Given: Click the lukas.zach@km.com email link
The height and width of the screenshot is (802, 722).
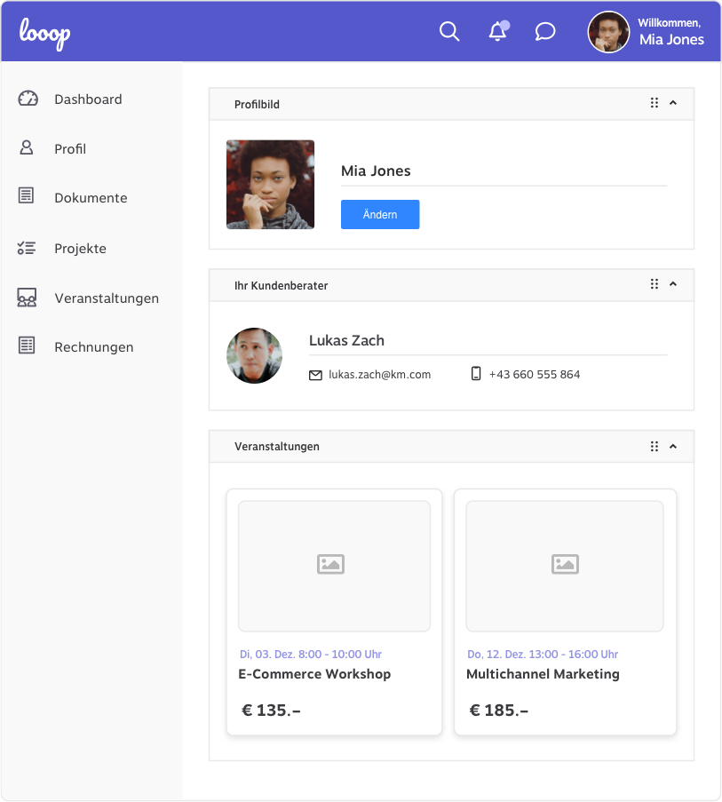Looking at the screenshot, I should pyautogui.click(x=379, y=375).
